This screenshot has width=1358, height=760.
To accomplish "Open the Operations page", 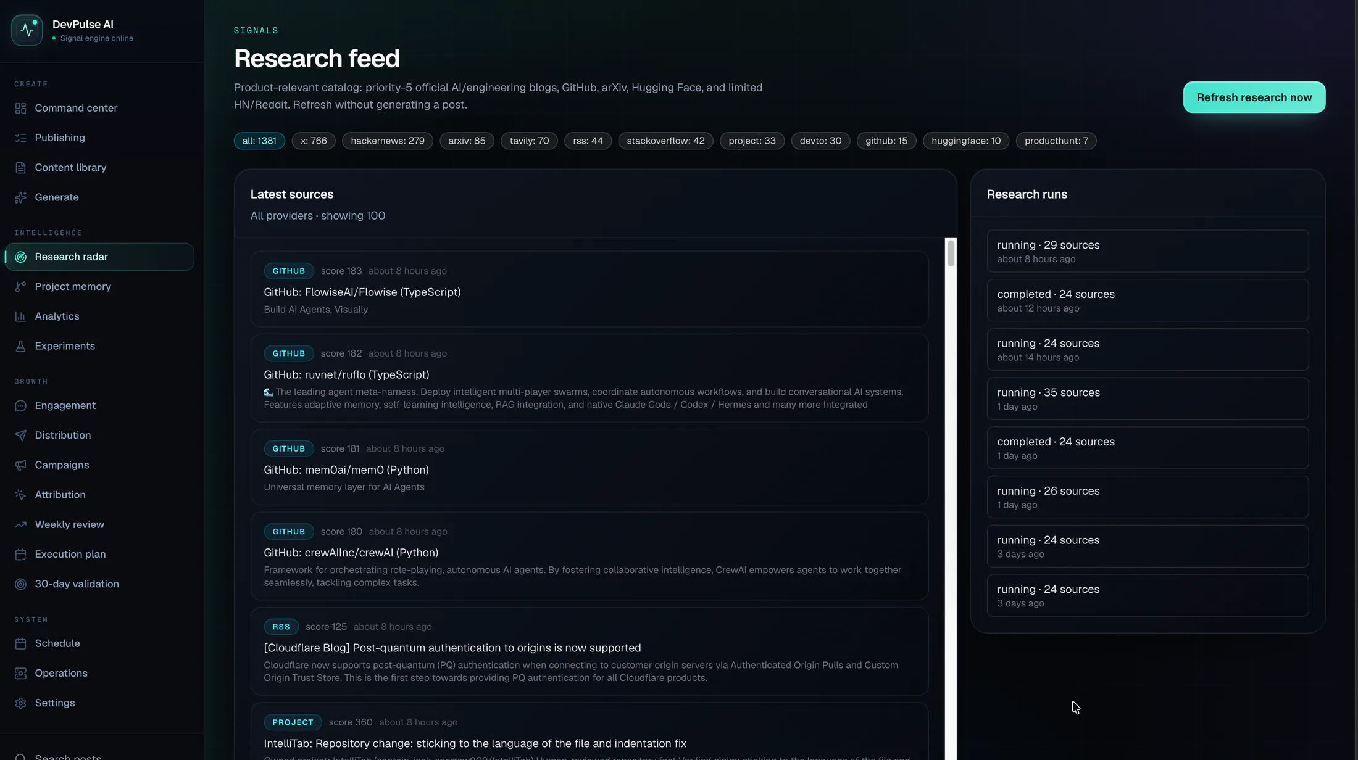I will point(99,673).
